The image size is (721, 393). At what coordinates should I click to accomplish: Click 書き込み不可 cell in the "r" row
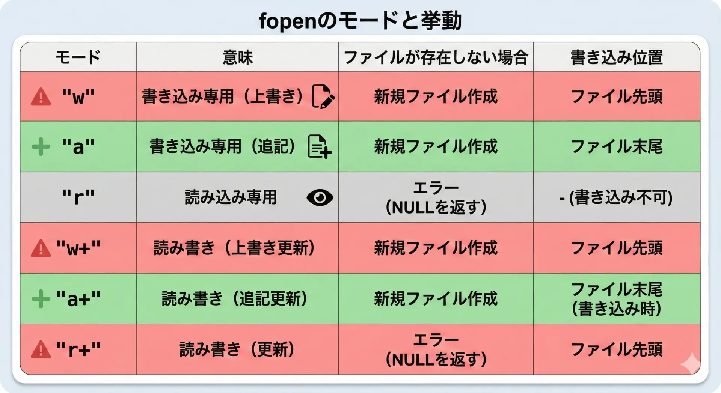(616, 197)
